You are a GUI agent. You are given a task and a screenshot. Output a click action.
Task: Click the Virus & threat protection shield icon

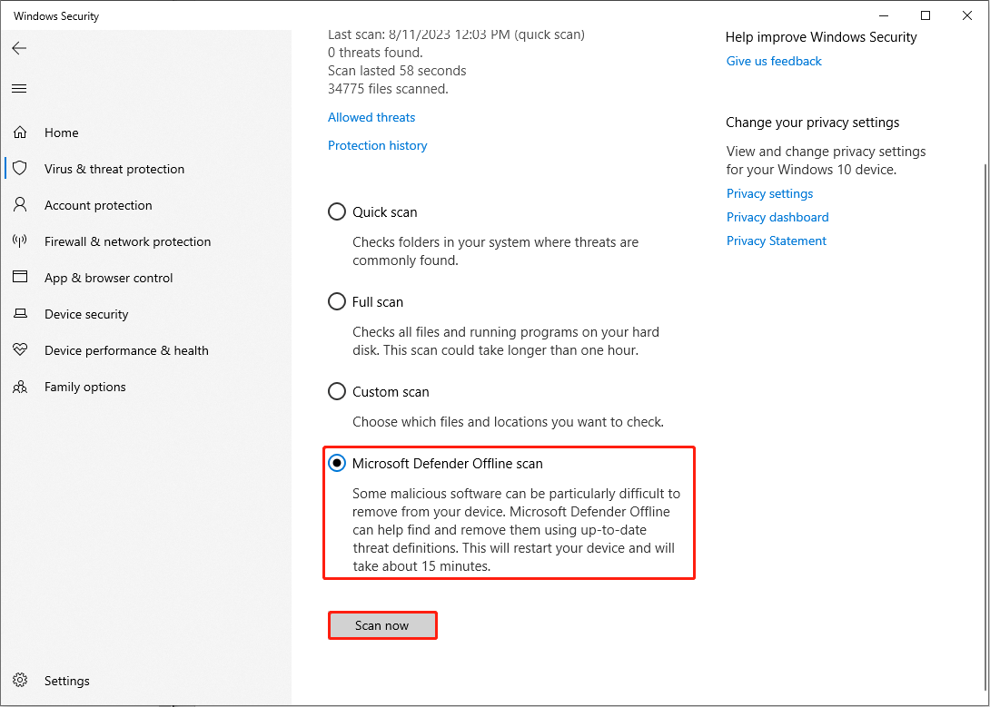click(20, 169)
